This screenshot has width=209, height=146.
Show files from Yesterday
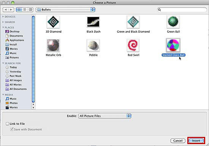tap(13, 72)
